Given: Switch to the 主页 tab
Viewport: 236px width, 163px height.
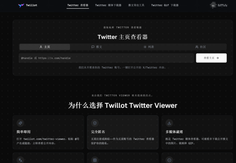Looking at the screenshot, I should click(x=45, y=47).
